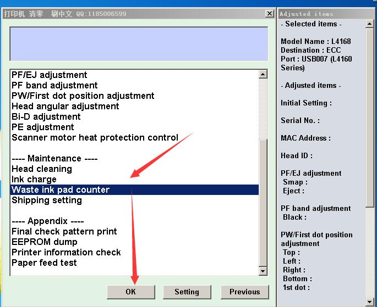This screenshot has height=307, width=377.
Task: Select EEPROM dump entry
Action: pyautogui.click(x=45, y=242)
